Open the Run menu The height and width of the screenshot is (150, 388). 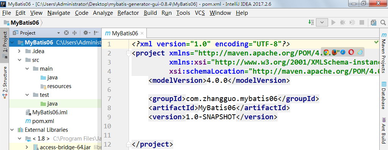(167, 13)
